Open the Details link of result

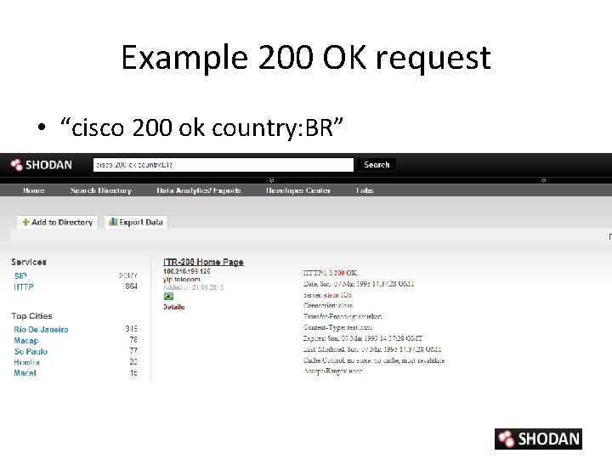pos(173,307)
